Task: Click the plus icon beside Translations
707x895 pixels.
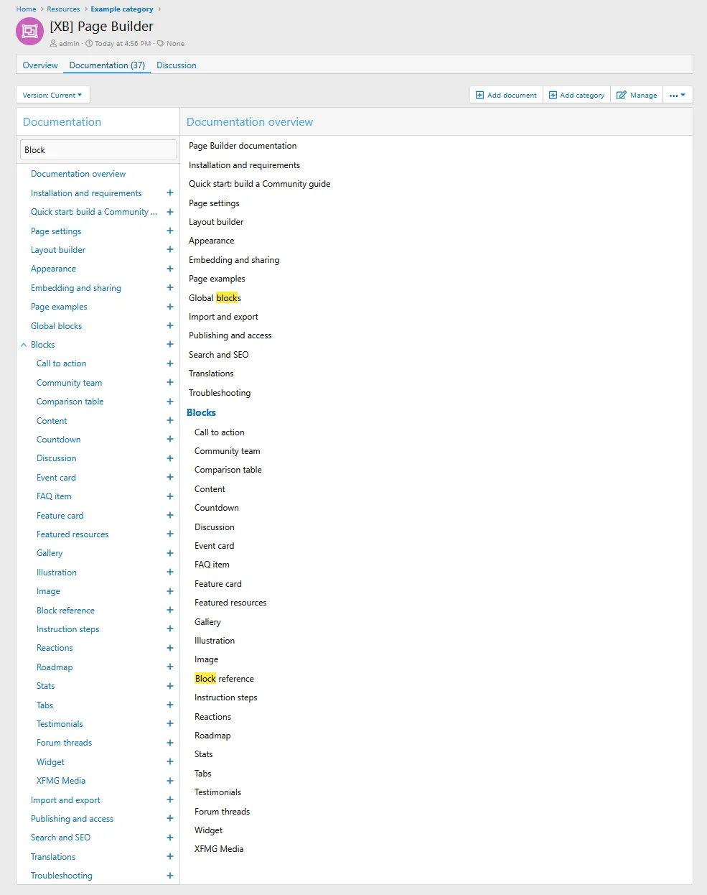Action: tap(170, 856)
